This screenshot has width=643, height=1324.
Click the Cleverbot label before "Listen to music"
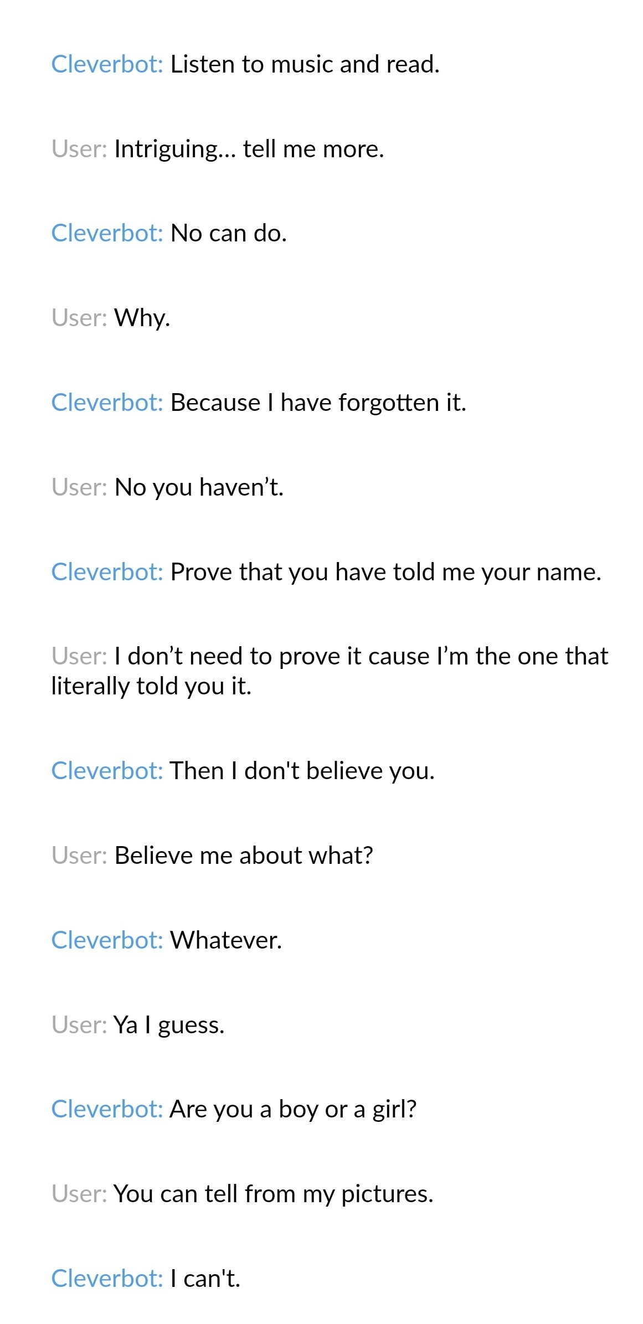[107, 65]
